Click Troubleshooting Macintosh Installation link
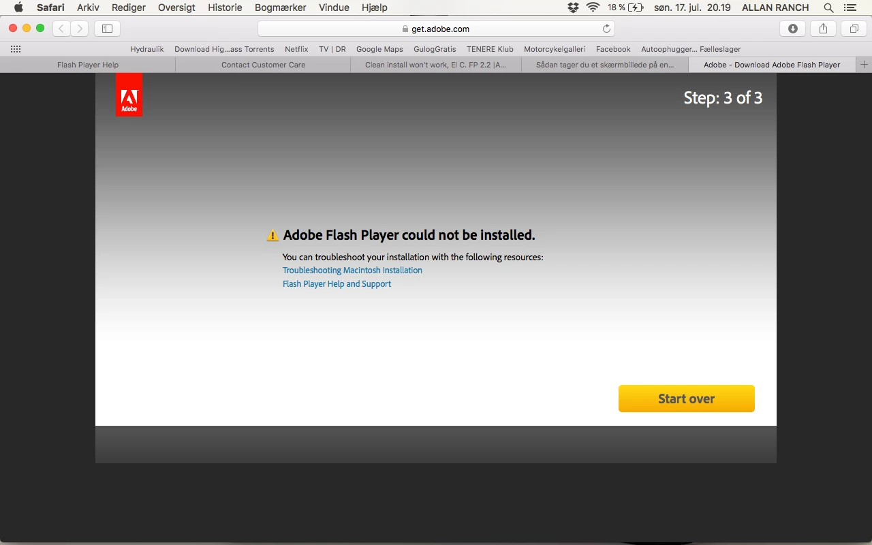The width and height of the screenshot is (872, 545). pyautogui.click(x=352, y=270)
